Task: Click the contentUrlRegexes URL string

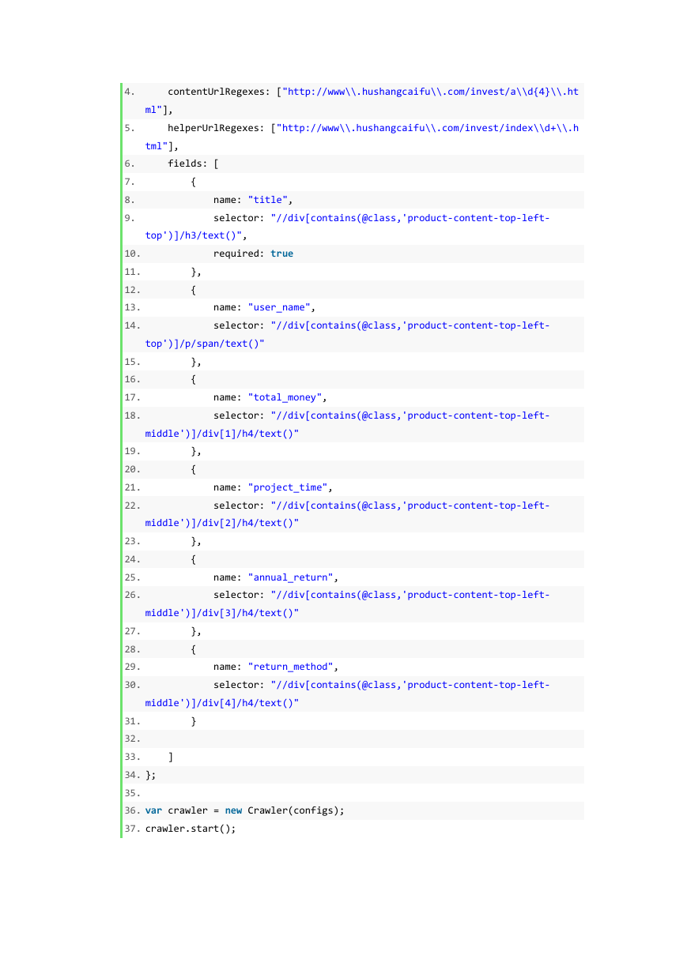Action: [361, 100]
